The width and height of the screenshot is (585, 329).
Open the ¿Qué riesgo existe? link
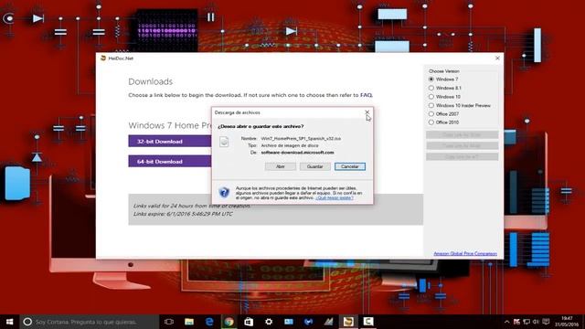coord(335,197)
